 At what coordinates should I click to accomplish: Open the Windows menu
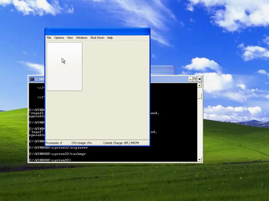coord(82,38)
